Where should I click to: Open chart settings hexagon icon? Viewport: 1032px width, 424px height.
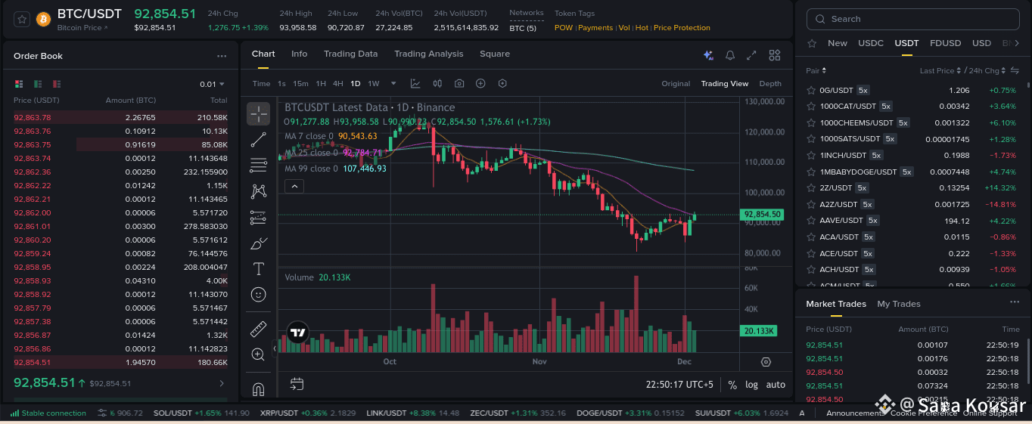pyautogui.click(x=502, y=83)
